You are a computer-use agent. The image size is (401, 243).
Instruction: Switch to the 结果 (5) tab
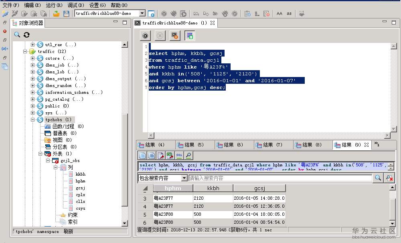click(194, 144)
